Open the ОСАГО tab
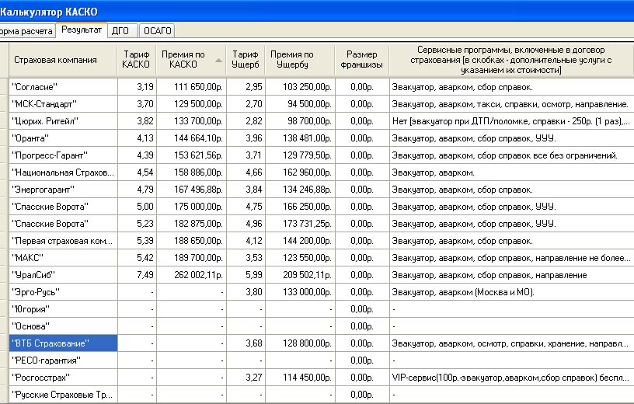Screen dimensions: 634x404 [157, 31]
